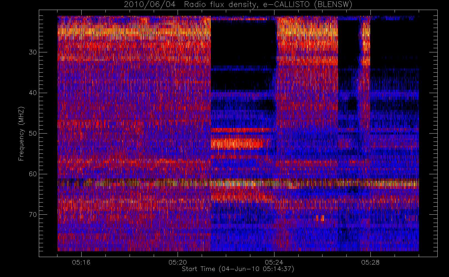Click the 30 MHz frequency tick label
This screenshot has height=277, width=449.
pos(33,52)
